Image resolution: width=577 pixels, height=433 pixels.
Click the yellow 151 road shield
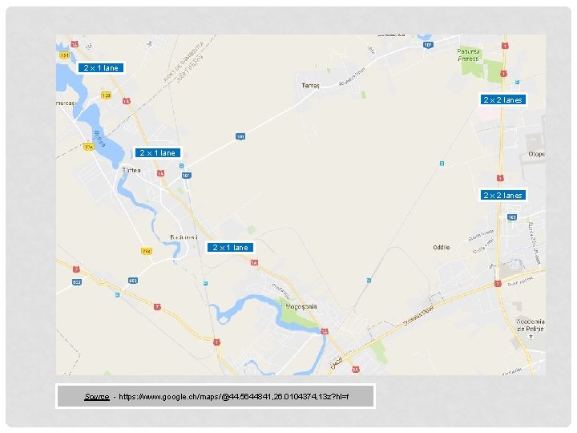[64, 55]
